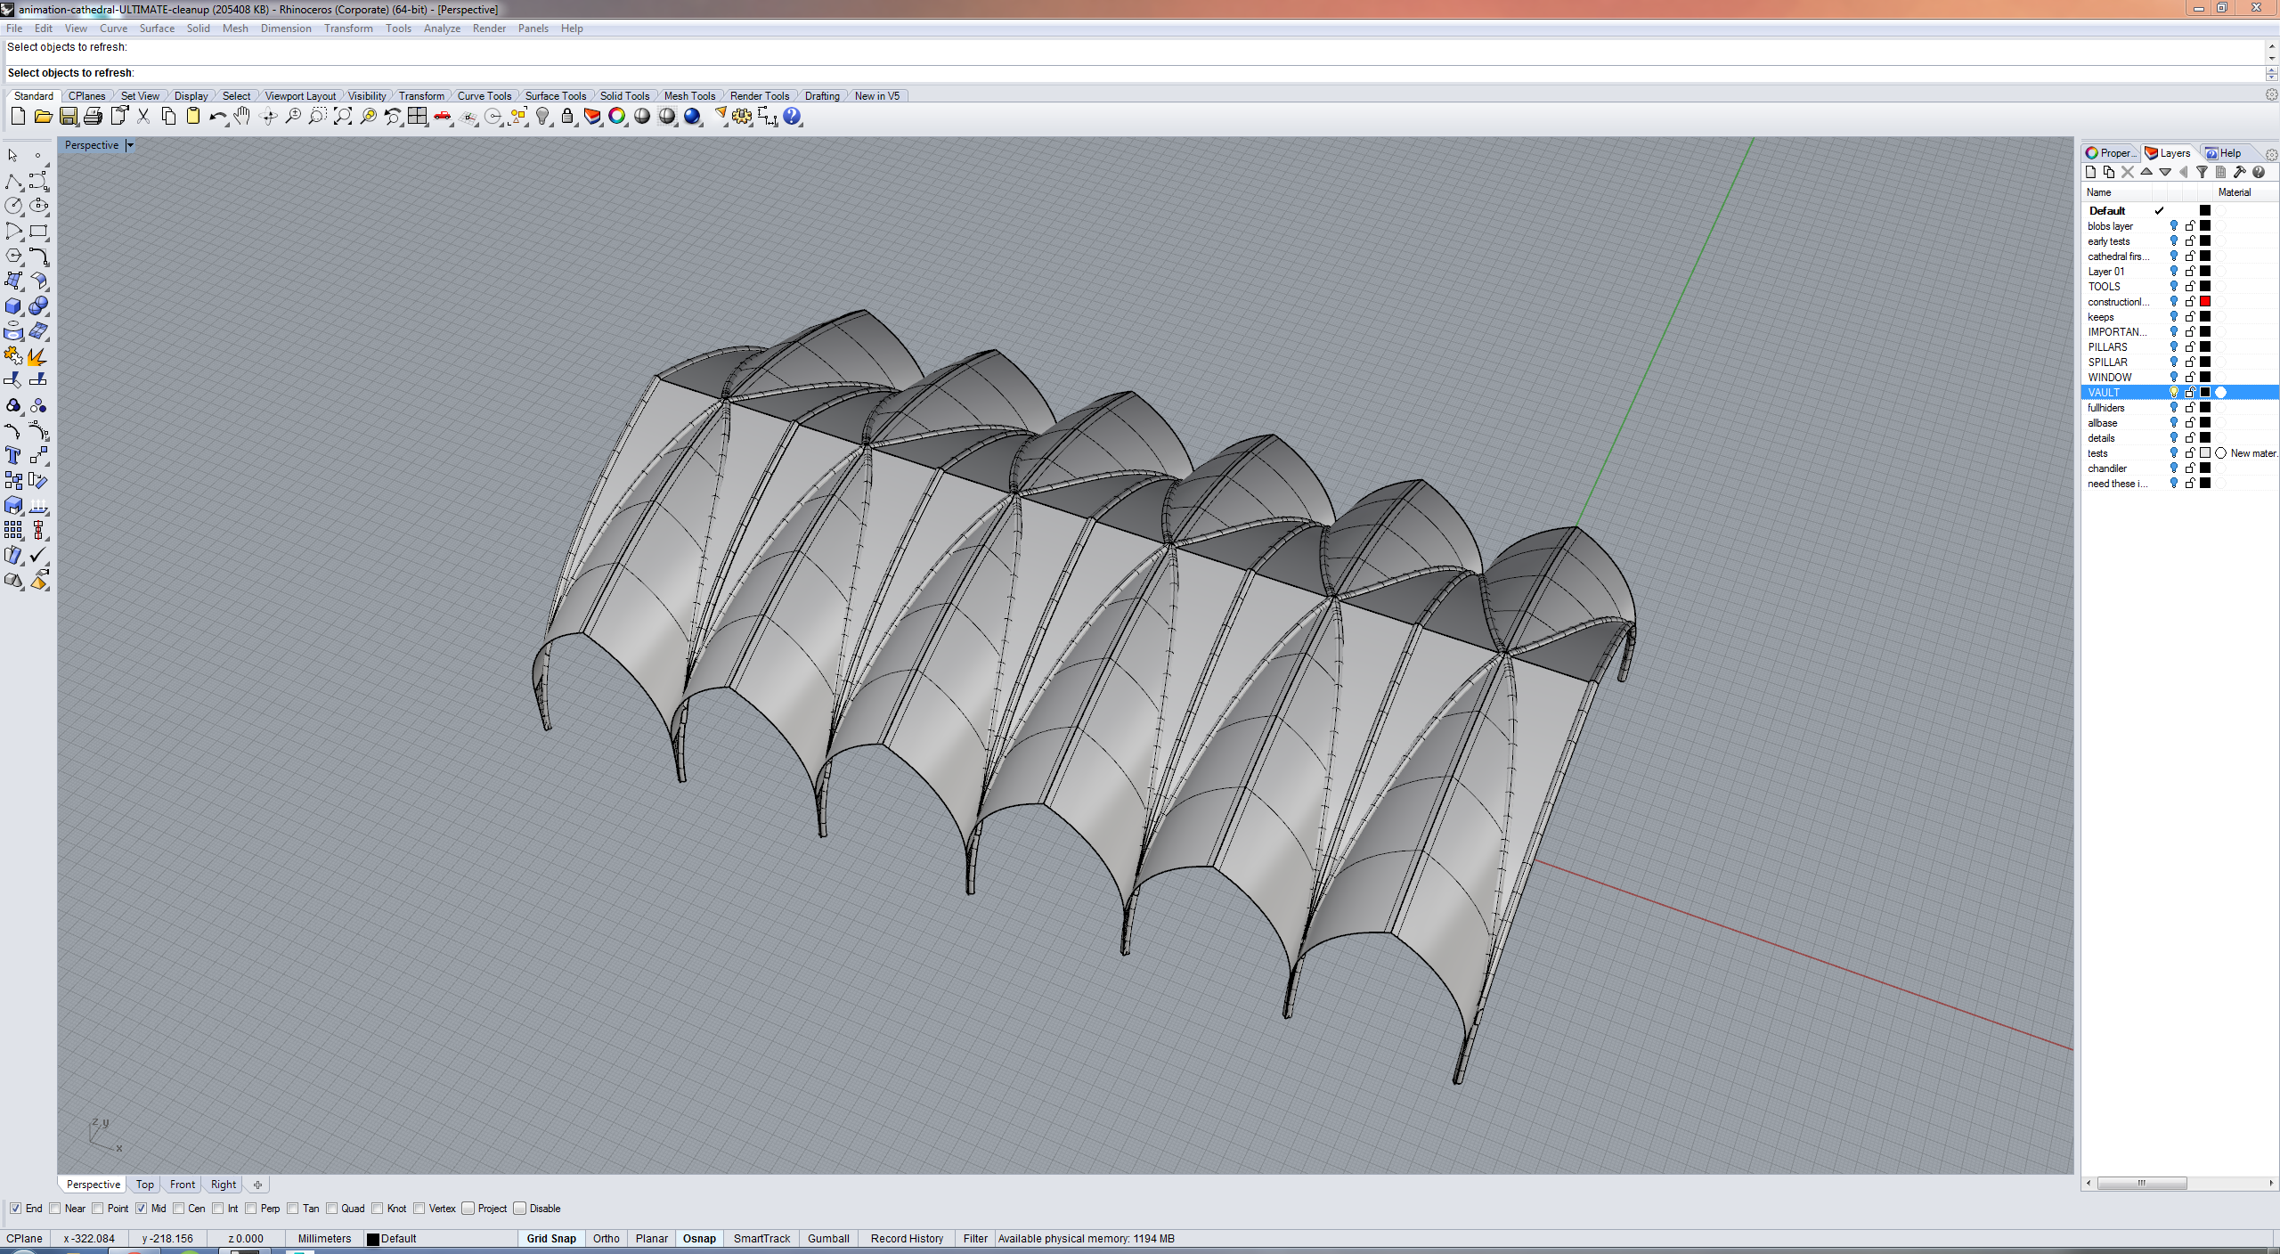Click the Explode tool icon

click(38, 356)
